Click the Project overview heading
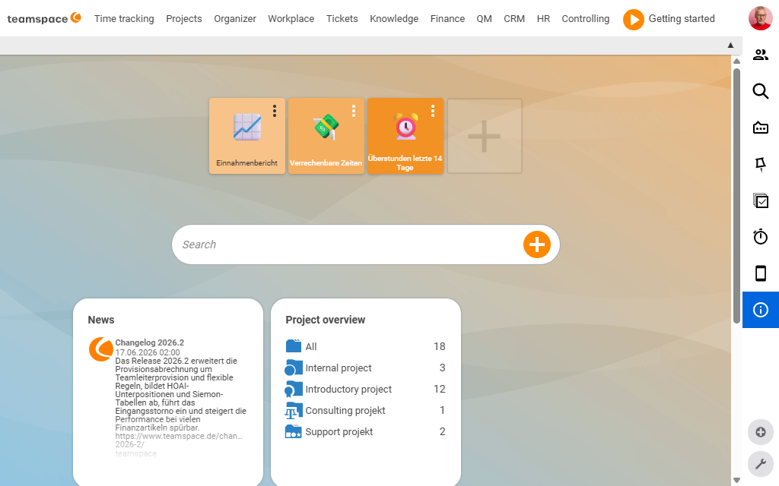 326,320
